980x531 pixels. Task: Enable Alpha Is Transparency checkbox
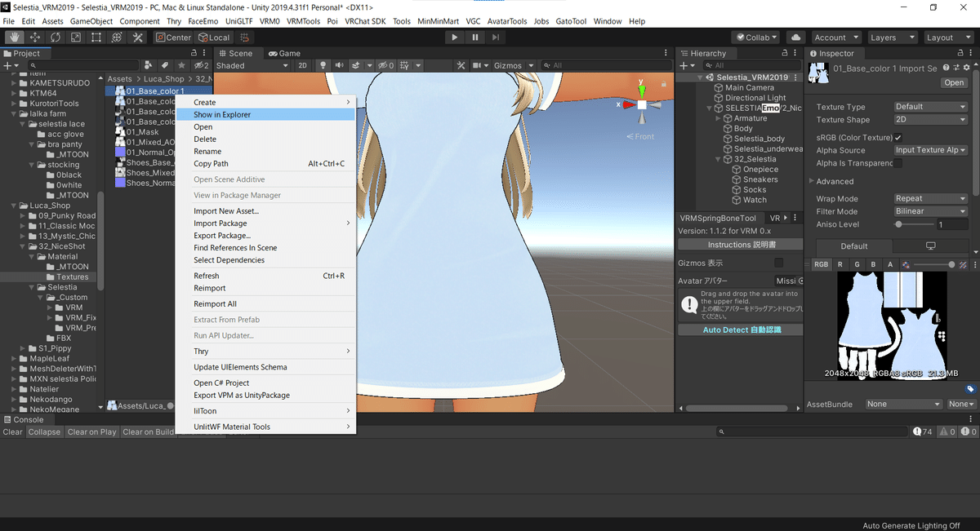pos(898,163)
